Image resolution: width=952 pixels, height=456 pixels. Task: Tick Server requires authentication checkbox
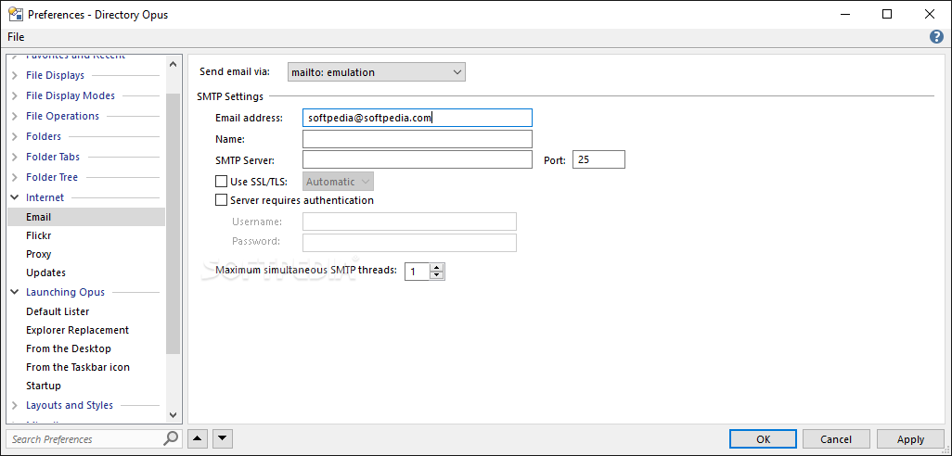click(221, 200)
